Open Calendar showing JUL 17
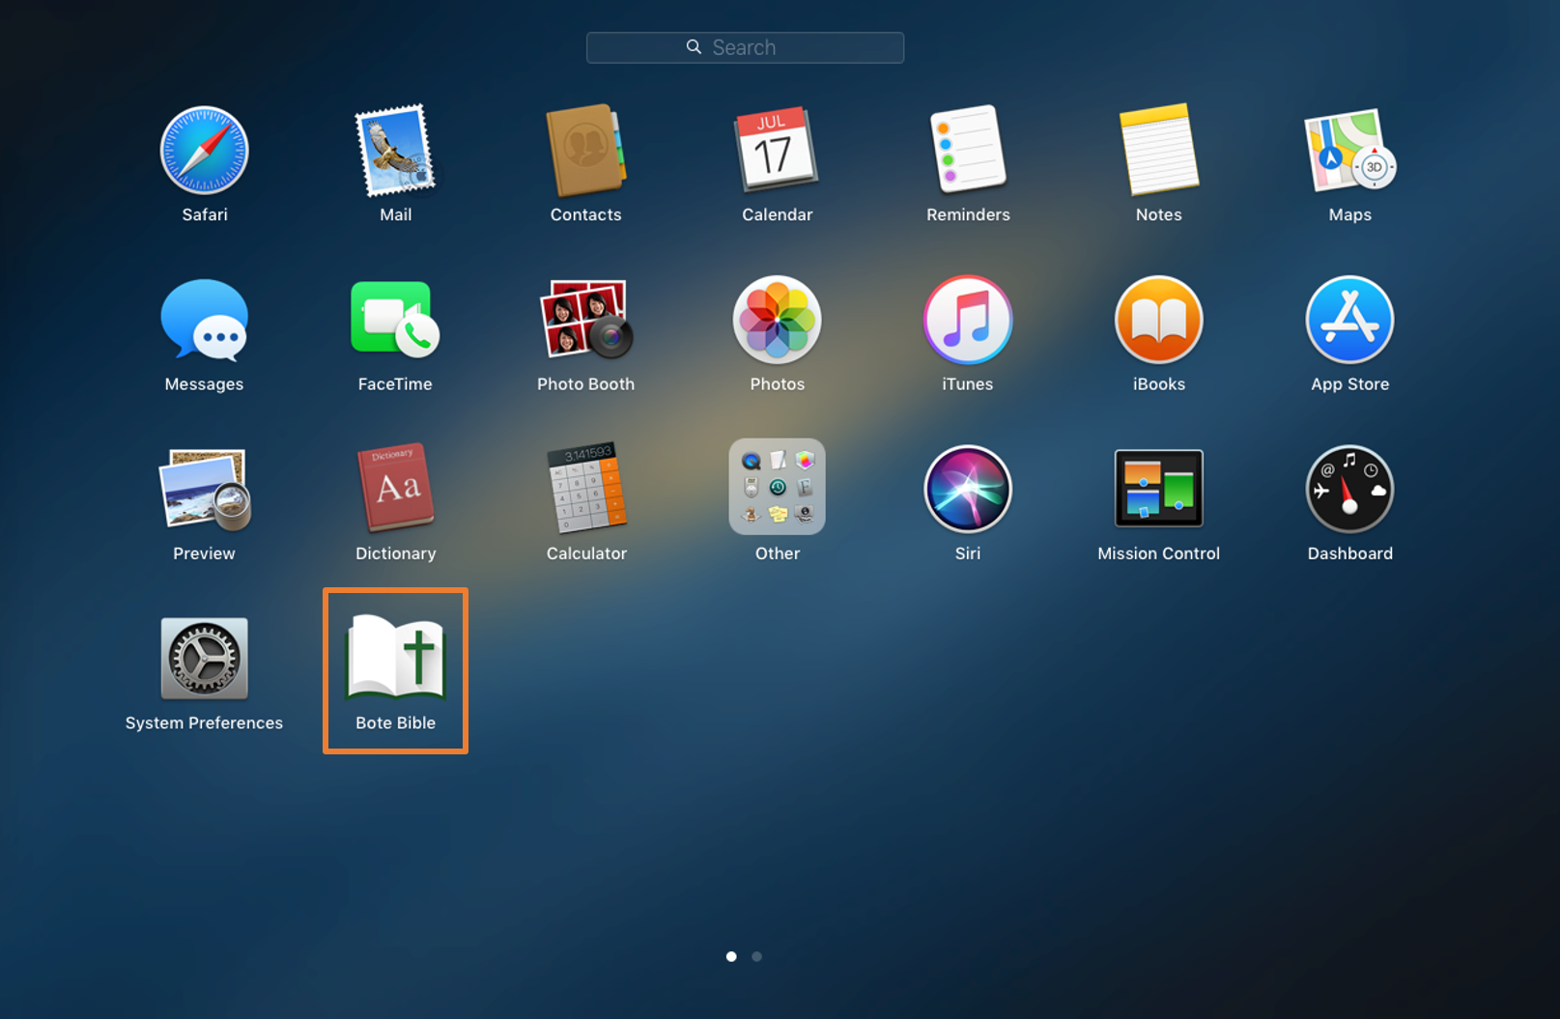 coord(777,151)
